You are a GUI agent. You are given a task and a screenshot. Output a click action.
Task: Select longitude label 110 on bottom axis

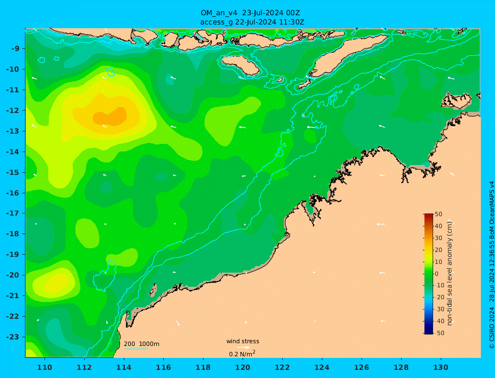click(x=45, y=367)
